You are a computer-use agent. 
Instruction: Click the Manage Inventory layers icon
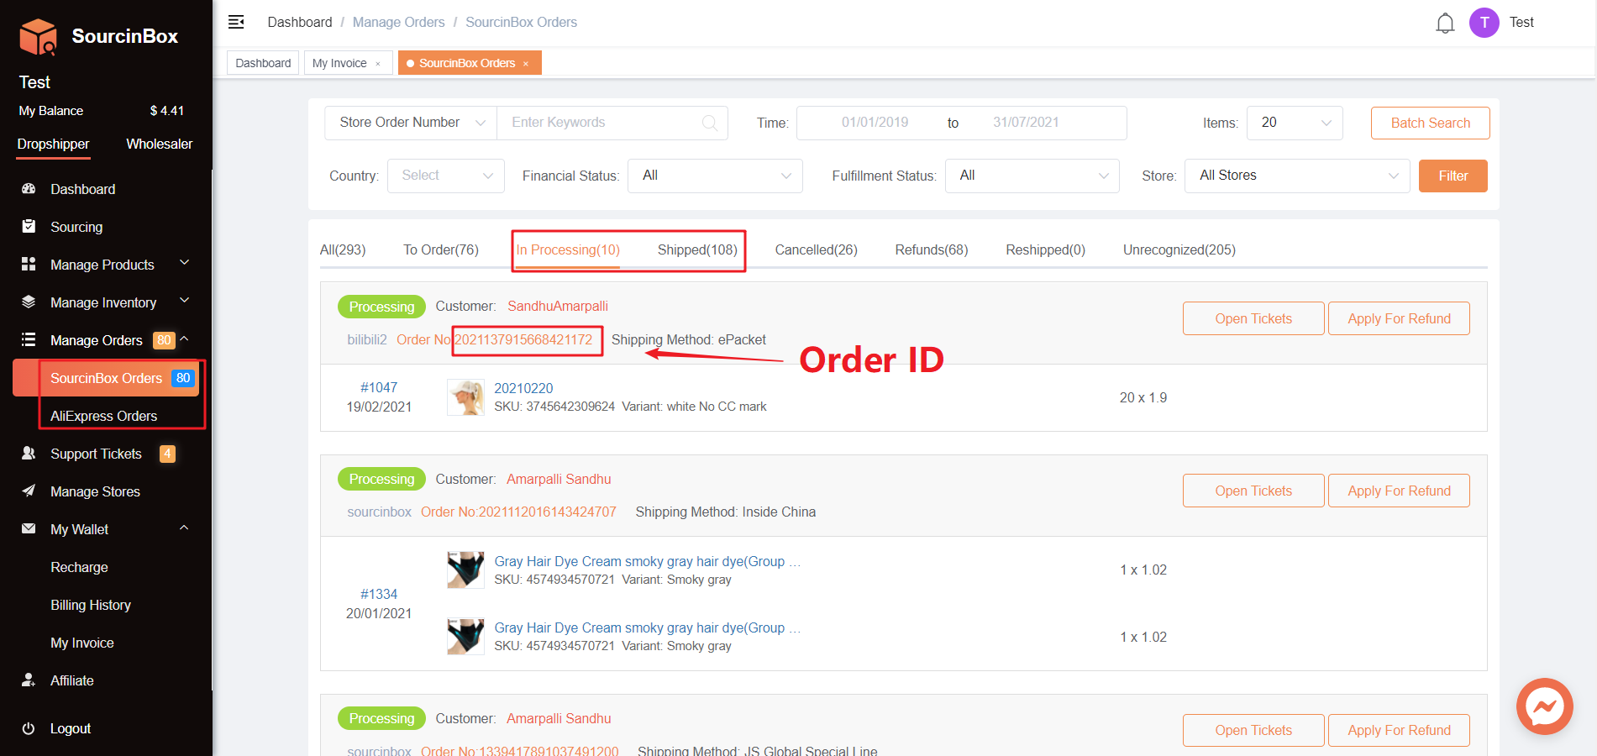(29, 302)
